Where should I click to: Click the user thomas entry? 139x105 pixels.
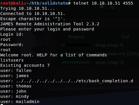(x=16, y=86)
